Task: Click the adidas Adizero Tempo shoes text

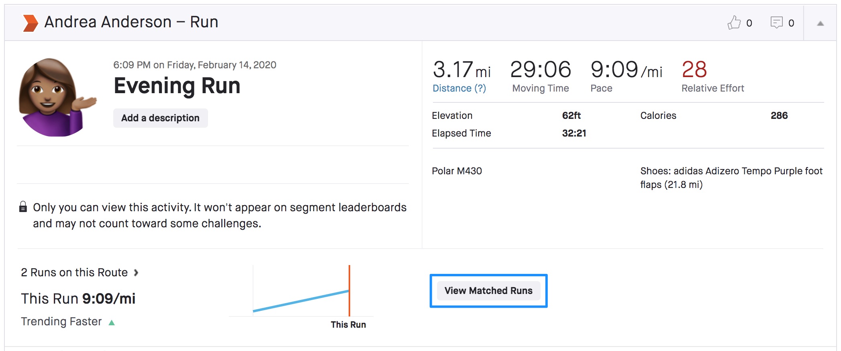Action: click(731, 178)
